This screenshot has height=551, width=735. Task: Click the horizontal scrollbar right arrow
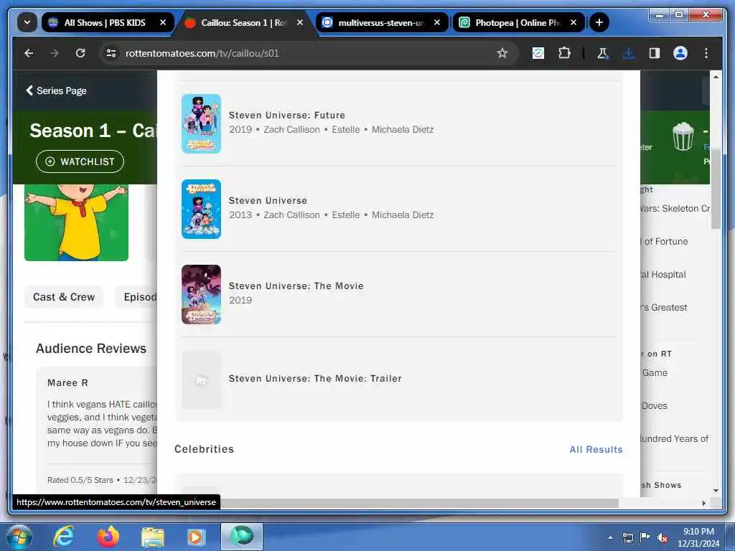tap(703, 503)
